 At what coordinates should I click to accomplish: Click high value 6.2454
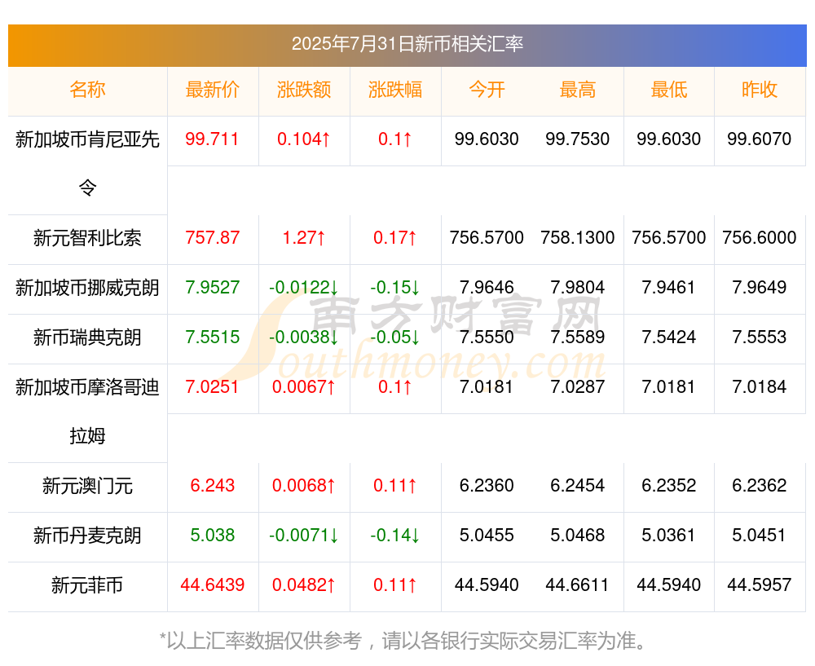pyautogui.click(x=578, y=486)
